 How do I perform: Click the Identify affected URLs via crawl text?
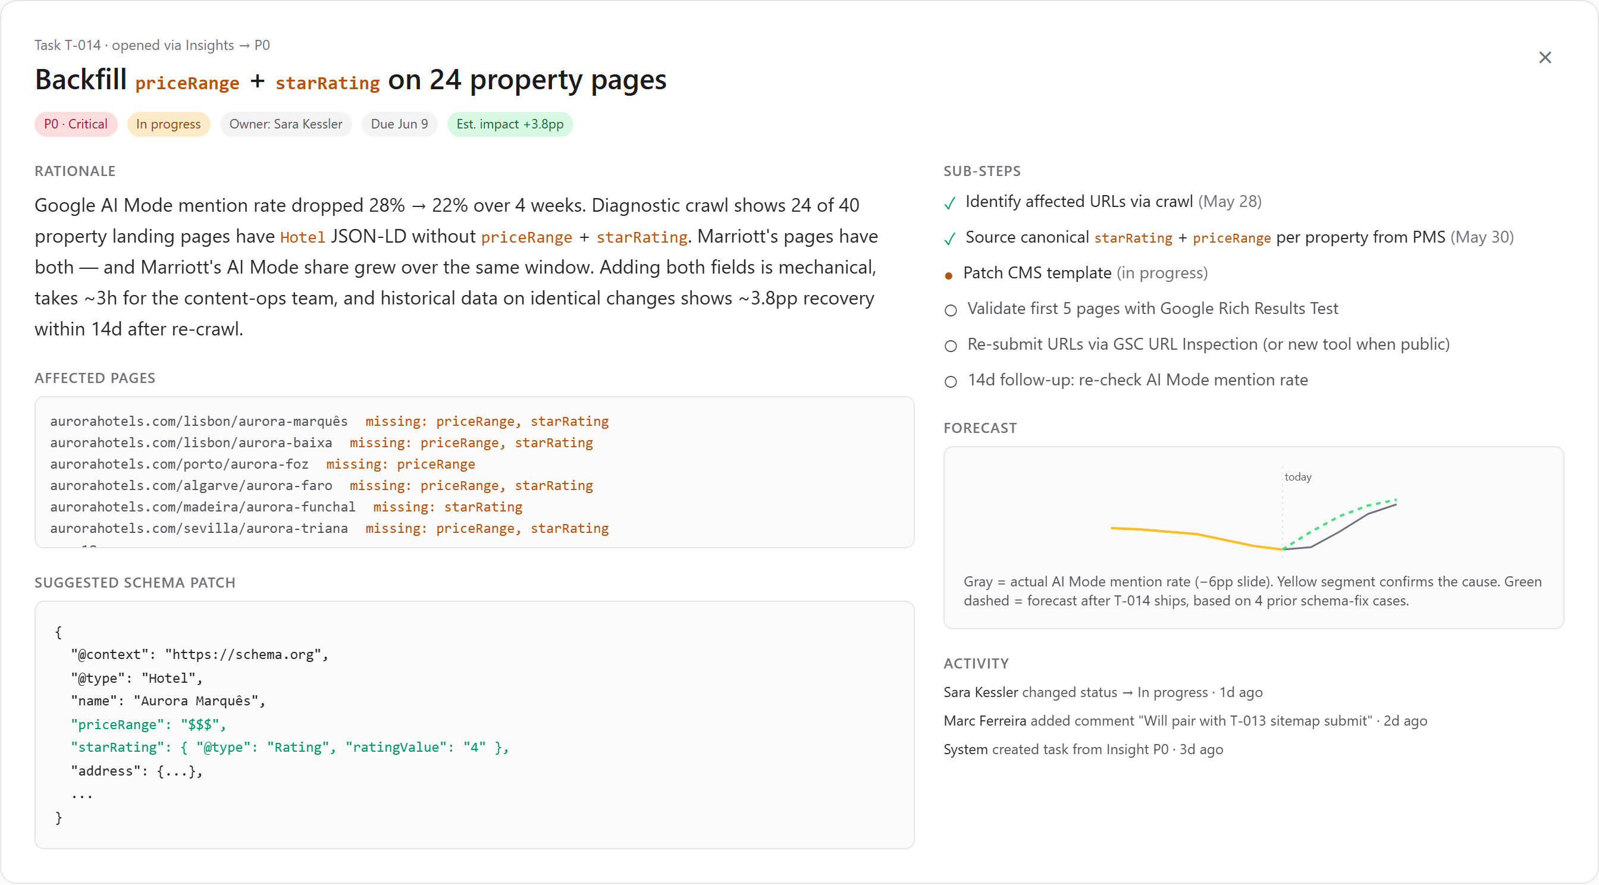(x=1079, y=202)
